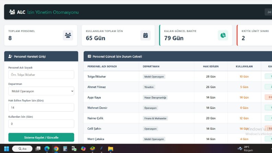Focus the Hak Edilen Toplam İzin field
The width and height of the screenshot is (272, 153).
pos(41,107)
